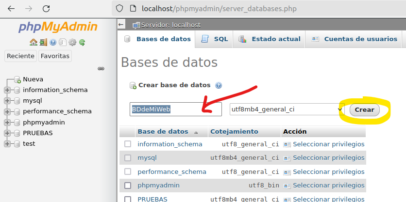Viewport: 406px width, 202px height.
Task: Click the log out door icon
Action: 43,42
